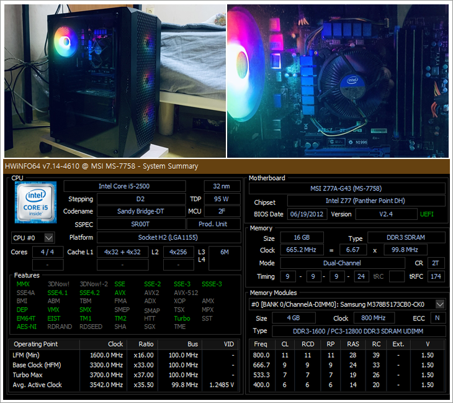The width and height of the screenshot is (453, 403).
Task: Click the Turbo feature flag
Action: [182, 319]
